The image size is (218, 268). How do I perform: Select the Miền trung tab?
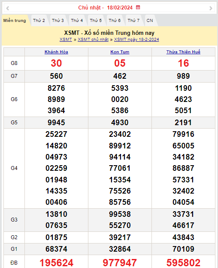(15, 21)
